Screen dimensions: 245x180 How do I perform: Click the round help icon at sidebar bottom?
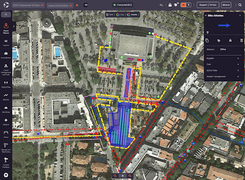coord(6,175)
